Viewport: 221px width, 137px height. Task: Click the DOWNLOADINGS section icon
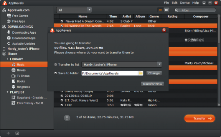point(4,27)
